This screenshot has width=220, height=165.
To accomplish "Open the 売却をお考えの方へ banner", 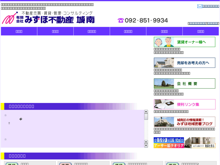I will tap(185, 63).
